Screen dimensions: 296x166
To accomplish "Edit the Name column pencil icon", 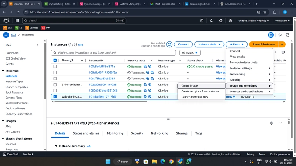I will [71, 60].
